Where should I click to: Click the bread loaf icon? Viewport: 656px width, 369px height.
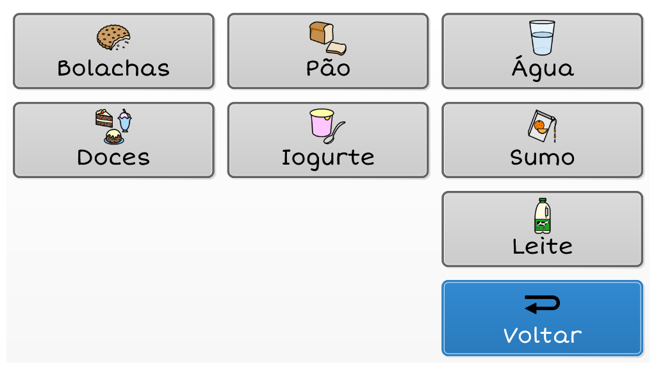(x=328, y=38)
